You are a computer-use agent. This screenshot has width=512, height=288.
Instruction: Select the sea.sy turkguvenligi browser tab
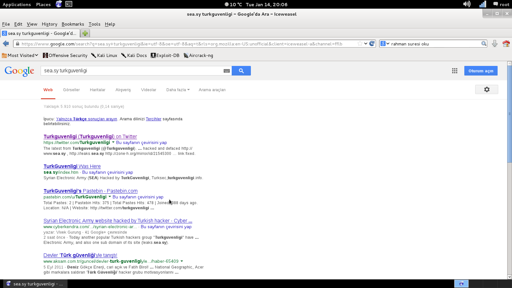40,33
